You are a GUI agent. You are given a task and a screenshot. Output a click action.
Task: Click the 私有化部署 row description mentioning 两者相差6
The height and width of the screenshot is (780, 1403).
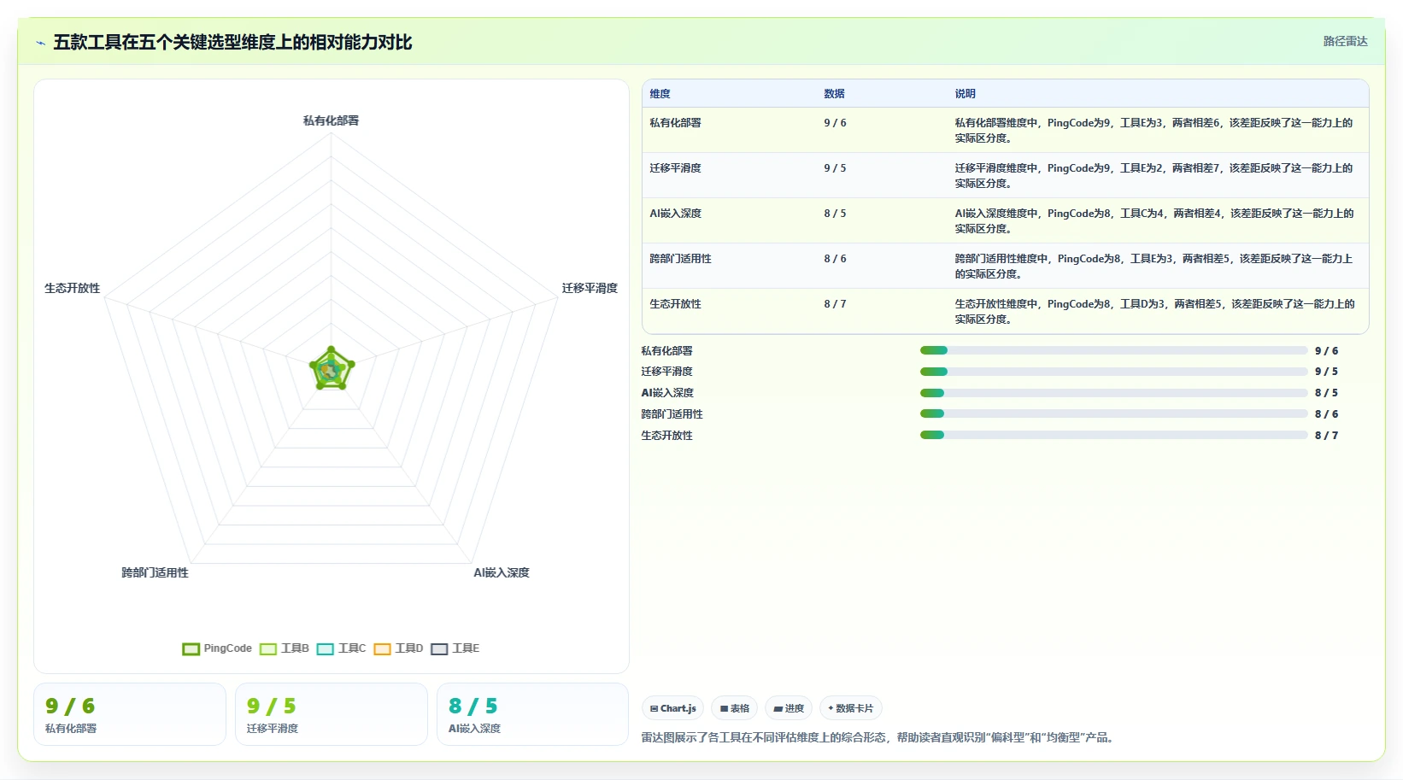pyautogui.click(x=1154, y=130)
